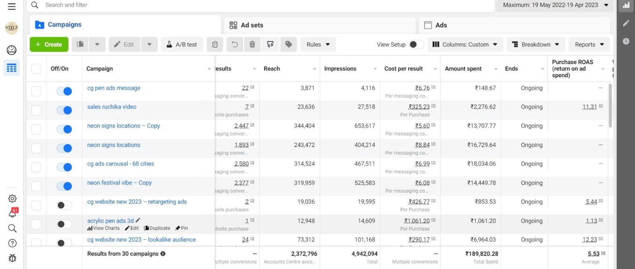Click the tag label icon in toolbar
The image size is (635, 269).
(x=289, y=44)
